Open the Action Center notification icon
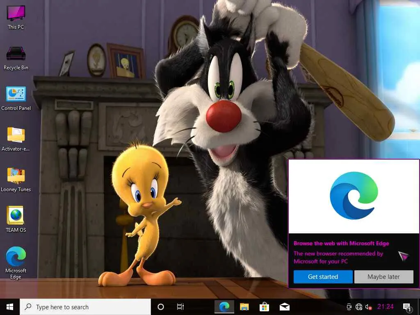This screenshot has width=420, height=315. [x=407, y=307]
